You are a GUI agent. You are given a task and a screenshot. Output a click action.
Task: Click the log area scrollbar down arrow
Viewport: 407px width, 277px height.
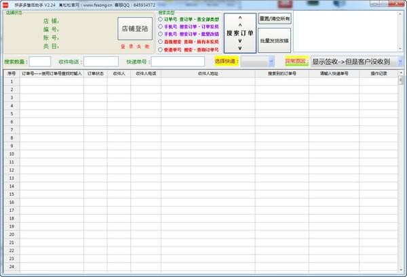pyautogui.click(x=400, y=49)
